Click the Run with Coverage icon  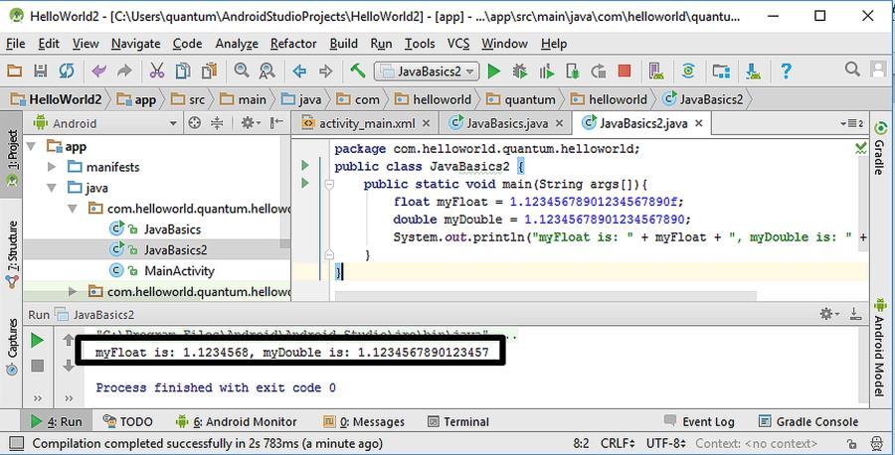[x=546, y=72]
